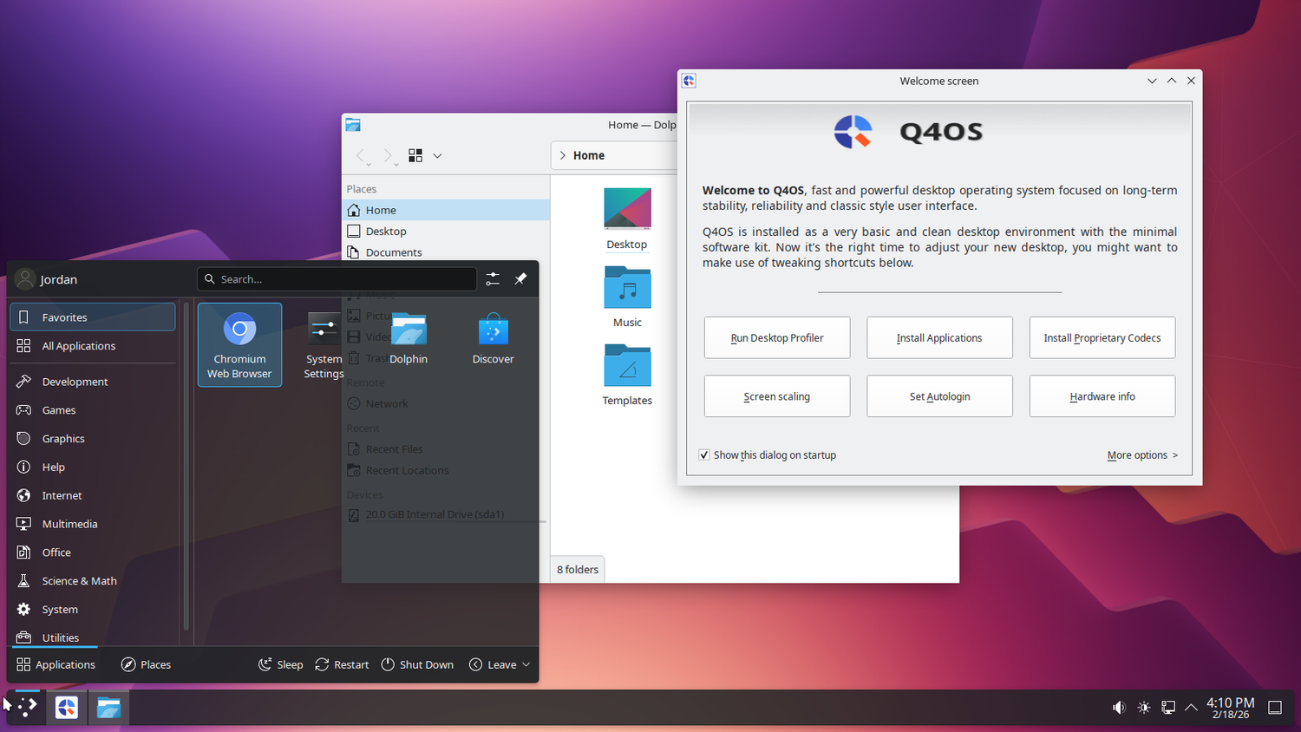
Task: Expand Dolphin view mode dropdown arrow
Action: pos(437,156)
